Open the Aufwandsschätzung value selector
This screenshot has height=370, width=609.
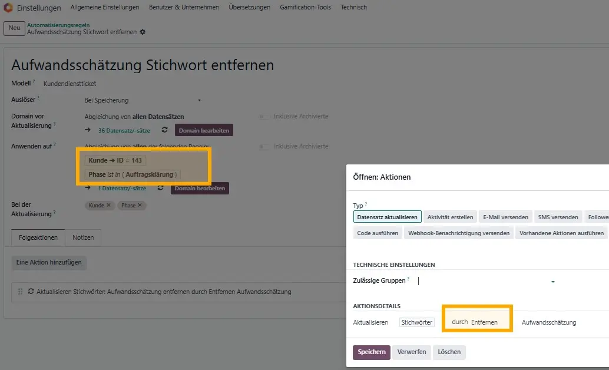548,322
